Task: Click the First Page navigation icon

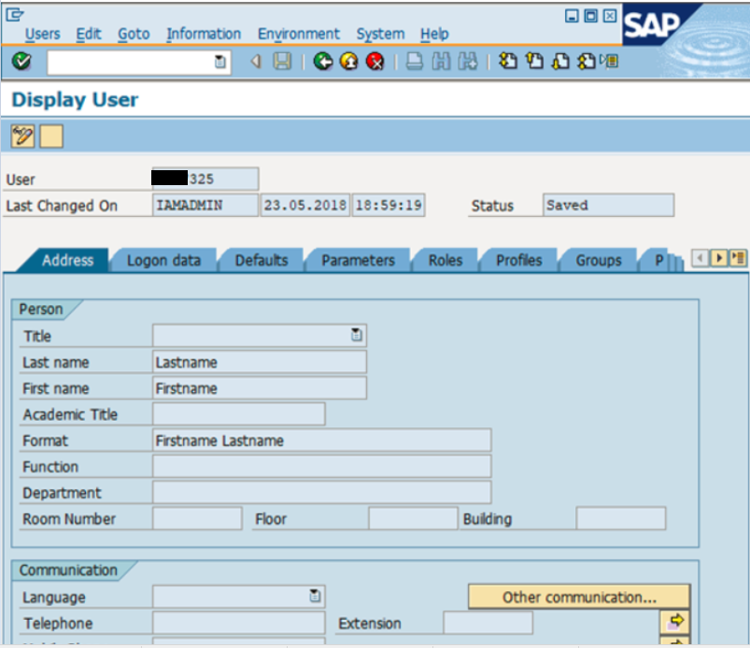Action: pos(508,62)
